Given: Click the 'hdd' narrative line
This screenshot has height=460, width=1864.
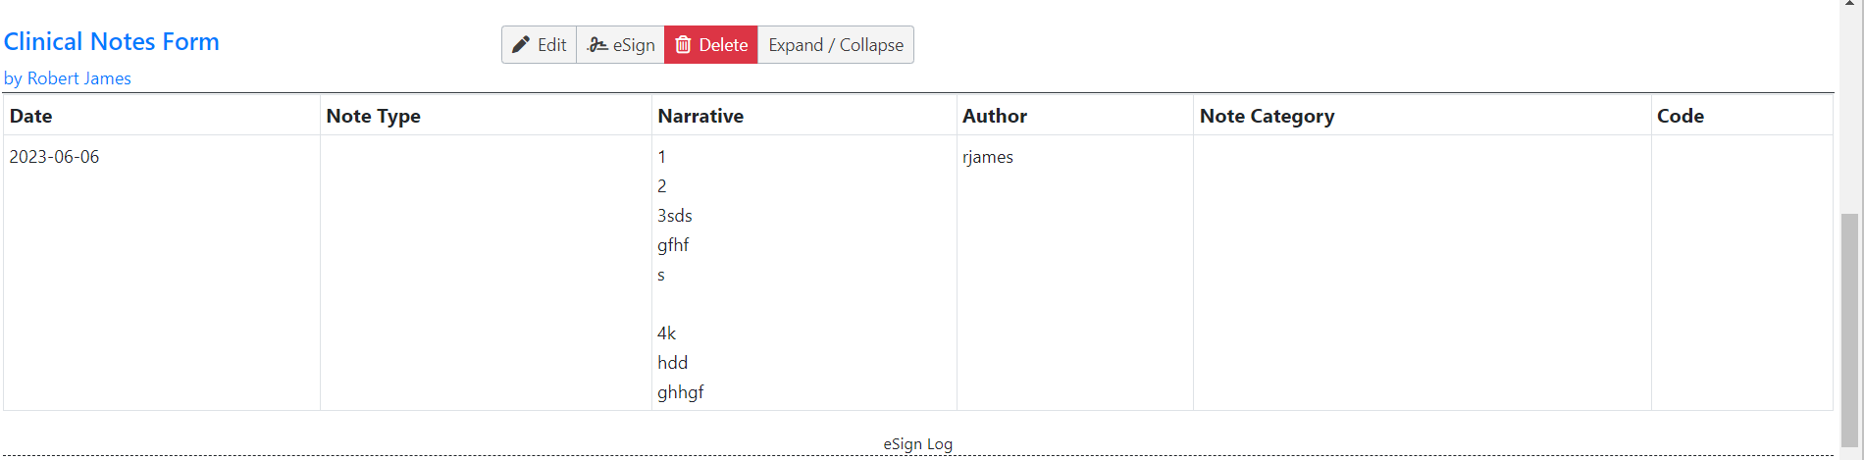Looking at the screenshot, I should coord(673,363).
